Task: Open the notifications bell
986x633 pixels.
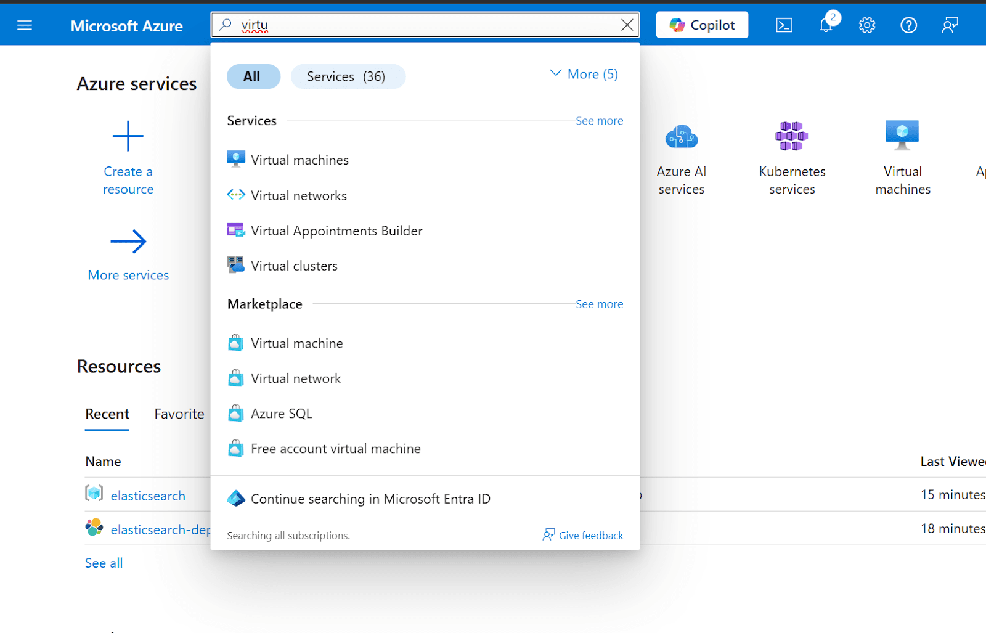Action: [825, 25]
